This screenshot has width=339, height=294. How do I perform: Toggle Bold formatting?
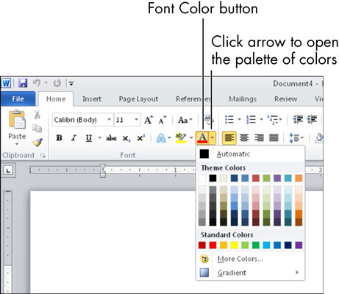[x=59, y=138]
